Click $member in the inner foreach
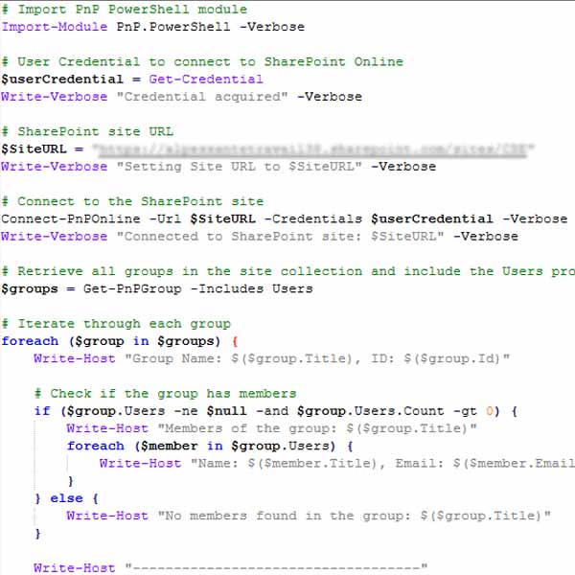This screenshot has height=575, width=575. pyautogui.click(x=169, y=446)
